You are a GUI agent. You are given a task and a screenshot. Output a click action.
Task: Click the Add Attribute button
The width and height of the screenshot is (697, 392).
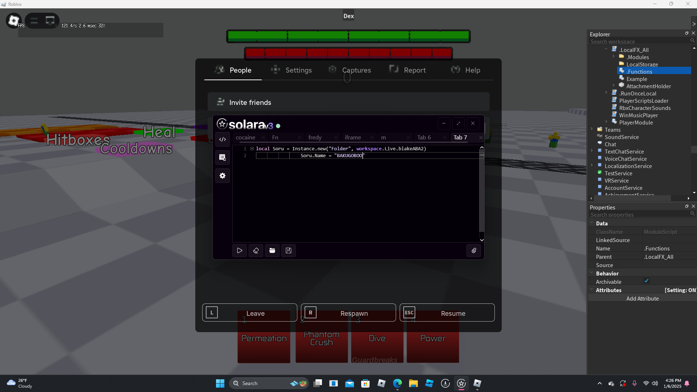[642, 298]
